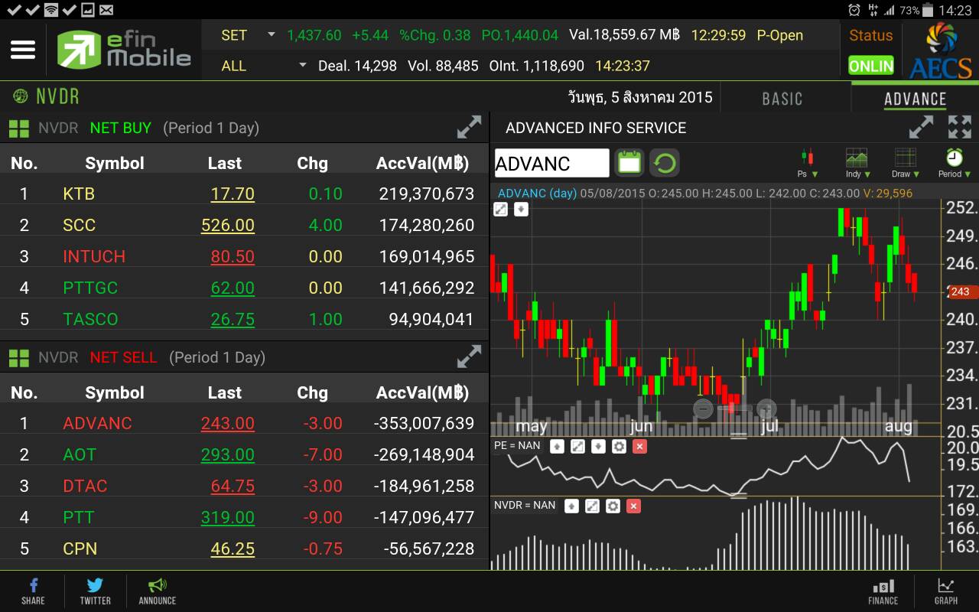The height and width of the screenshot is (612, 979).
Task: Select TASCO in net buy list
Action: [90, 320]
